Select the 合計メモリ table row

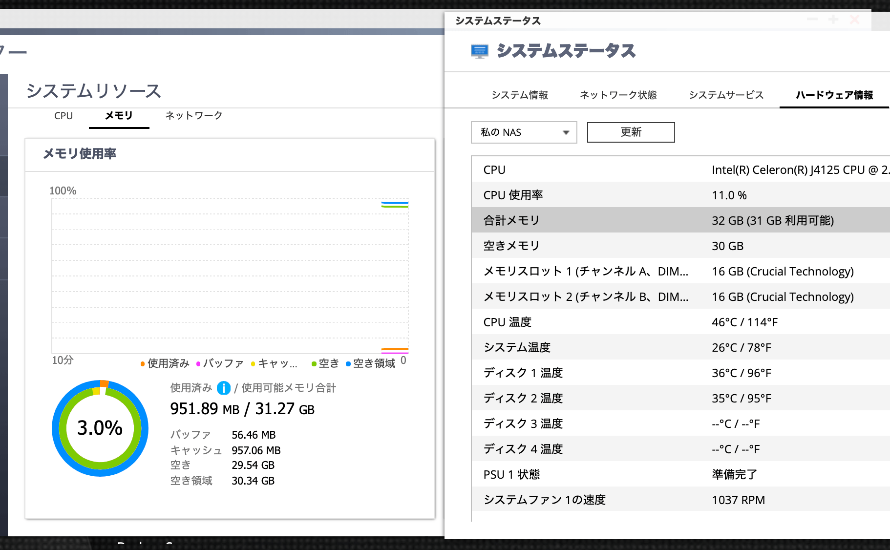635,220
